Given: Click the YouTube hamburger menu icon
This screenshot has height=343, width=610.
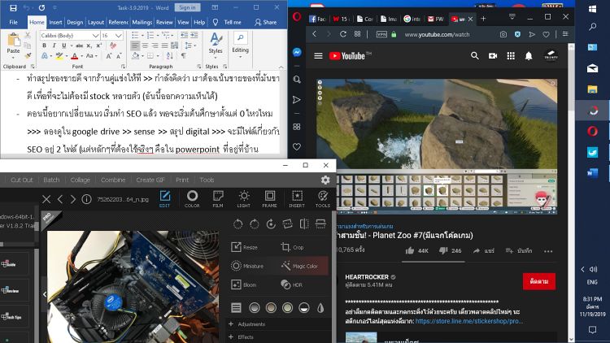Looking at the screenshot, I should pos(318,56).
